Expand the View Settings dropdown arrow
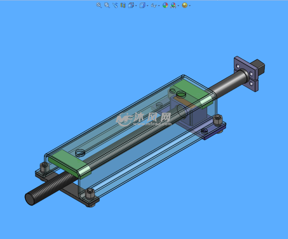This screenshot has width=288, height=239. pos(190,6)
